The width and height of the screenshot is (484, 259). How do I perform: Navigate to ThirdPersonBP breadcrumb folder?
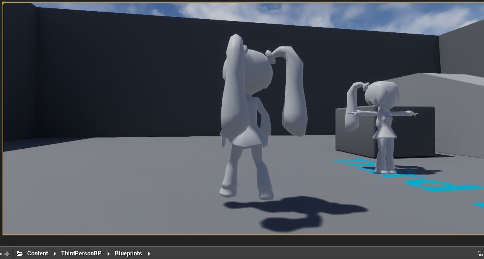pyautogui.click(x=81, y=253)
